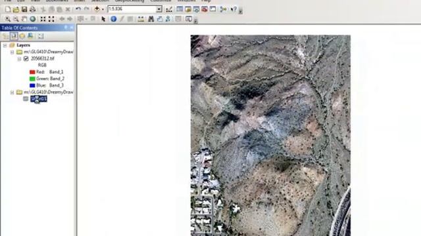This screenshot has width=421, height=236.
Task: Click the Green band color swatch
Action: pyautogui.click(x=32, y=79)
